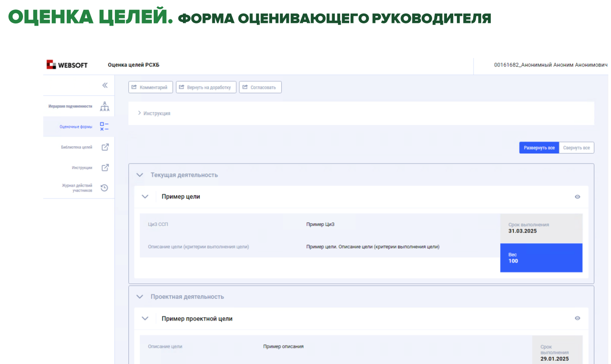Click user name 00161682_Анонимный Аноним Анонимович

[551, 65]
